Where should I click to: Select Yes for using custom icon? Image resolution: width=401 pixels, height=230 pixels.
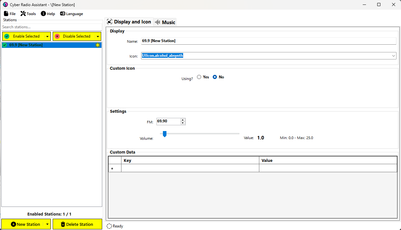point(203,77)
